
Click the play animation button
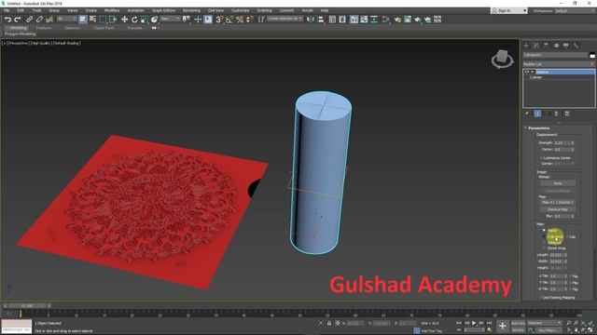tap(474, 323)
